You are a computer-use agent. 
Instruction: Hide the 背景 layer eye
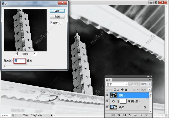107,107
